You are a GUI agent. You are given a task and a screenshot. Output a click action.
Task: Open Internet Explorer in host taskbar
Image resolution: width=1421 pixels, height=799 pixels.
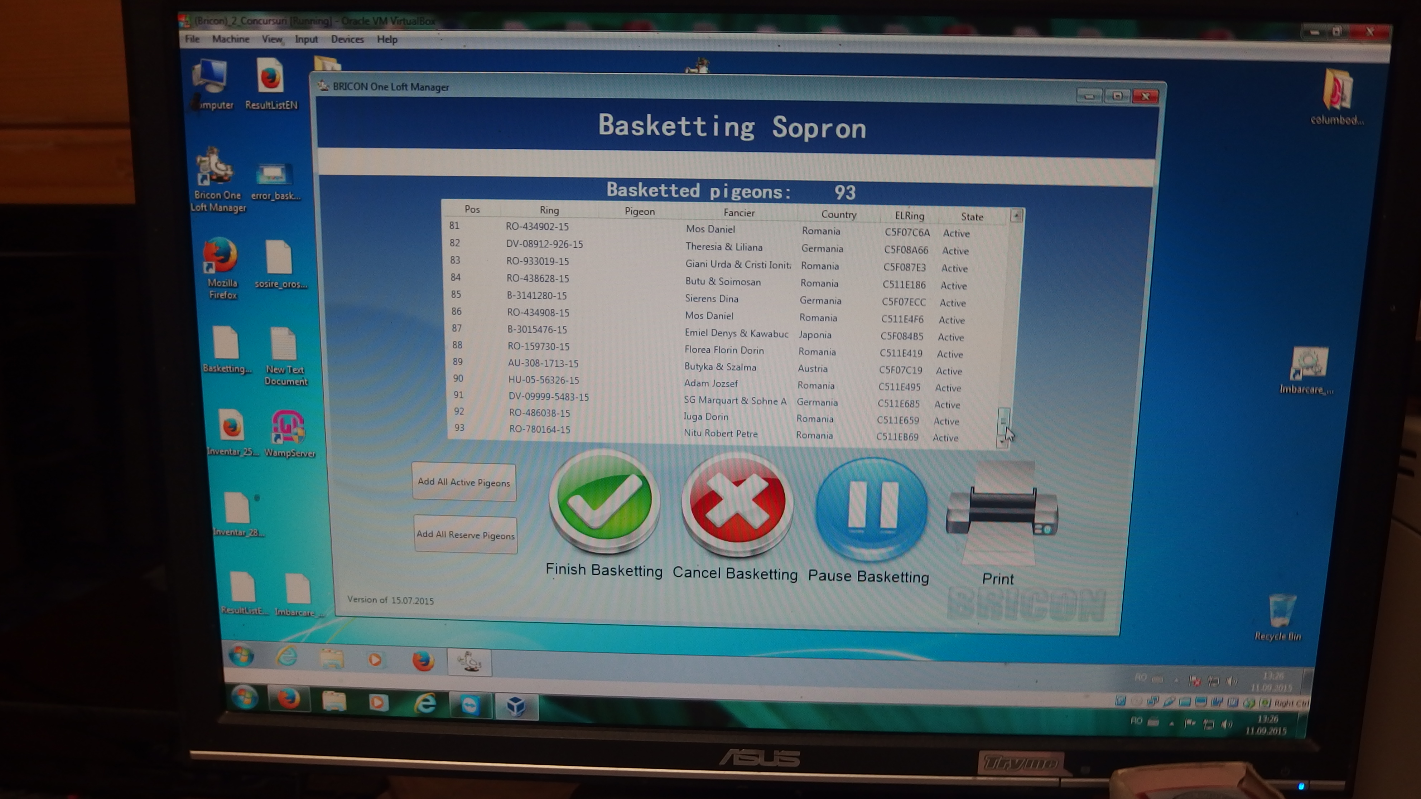pyautogui.click(x=425, y=703)
